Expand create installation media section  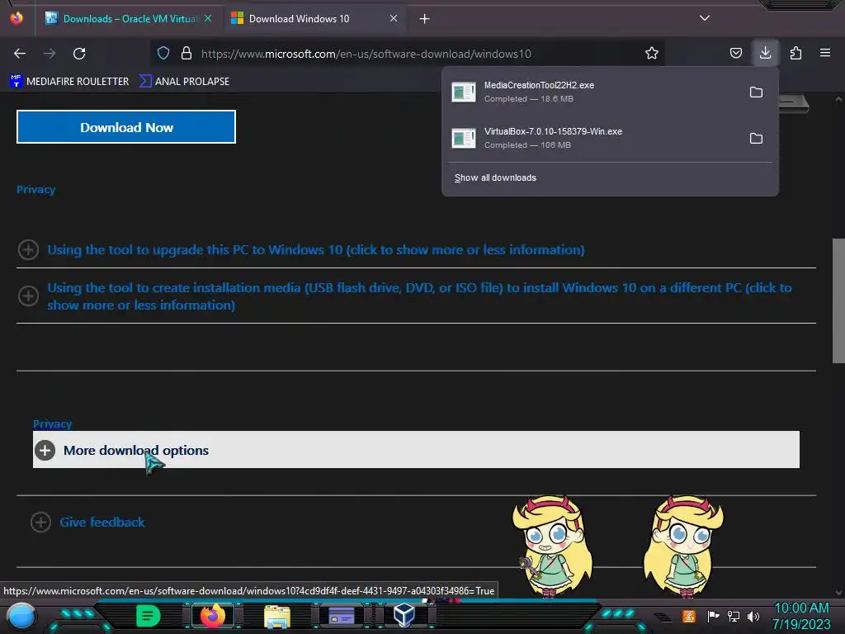[419, 296]
